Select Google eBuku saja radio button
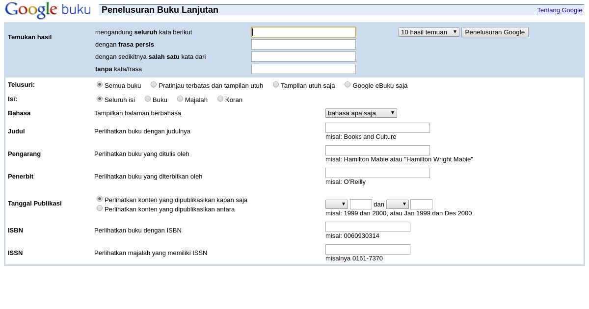 click(x=348, y=85)
